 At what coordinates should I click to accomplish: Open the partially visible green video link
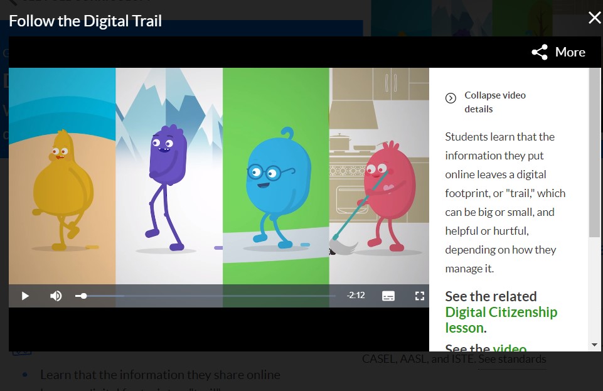(x=510, y=348)
